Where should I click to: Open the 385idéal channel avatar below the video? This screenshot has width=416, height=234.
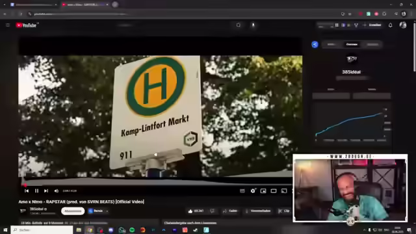coord(23,211)
